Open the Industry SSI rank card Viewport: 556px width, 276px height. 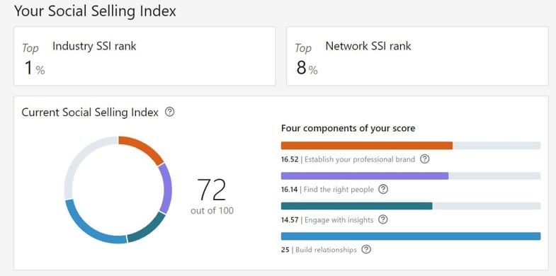(144, 56)
